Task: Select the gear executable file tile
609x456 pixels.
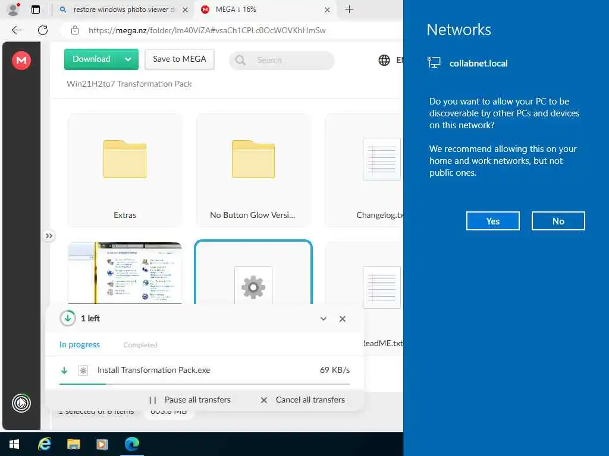Action: [x=253, y=272]
